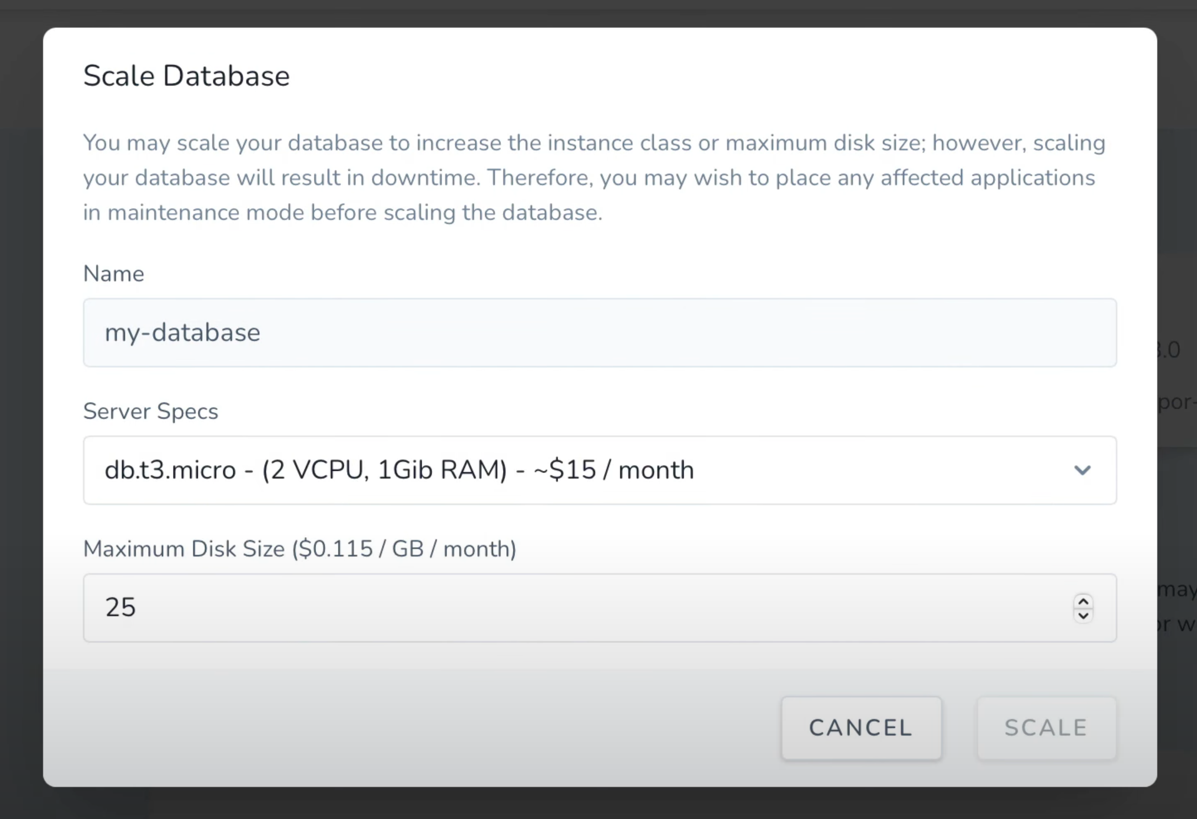The width and height of the screenshot is (1197, 819).
Task: Click the Server Specs label
Action: pos(150,411)
